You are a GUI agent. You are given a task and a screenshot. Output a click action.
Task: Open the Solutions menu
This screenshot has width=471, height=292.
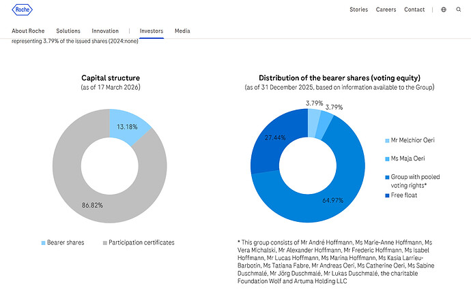point(68,31)
